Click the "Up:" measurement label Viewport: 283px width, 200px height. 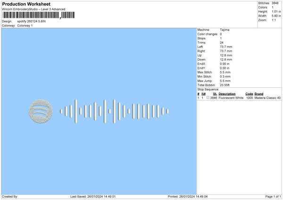tap(200, 55)
